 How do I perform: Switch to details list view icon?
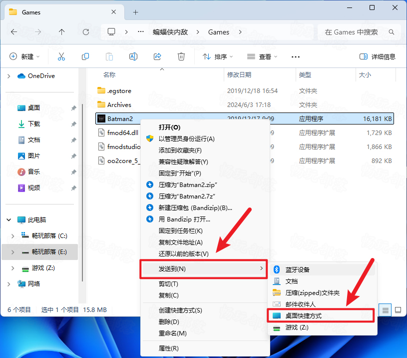(385, 310)
